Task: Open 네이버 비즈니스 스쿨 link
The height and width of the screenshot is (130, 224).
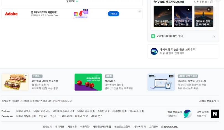Action: tap(64, 111)
